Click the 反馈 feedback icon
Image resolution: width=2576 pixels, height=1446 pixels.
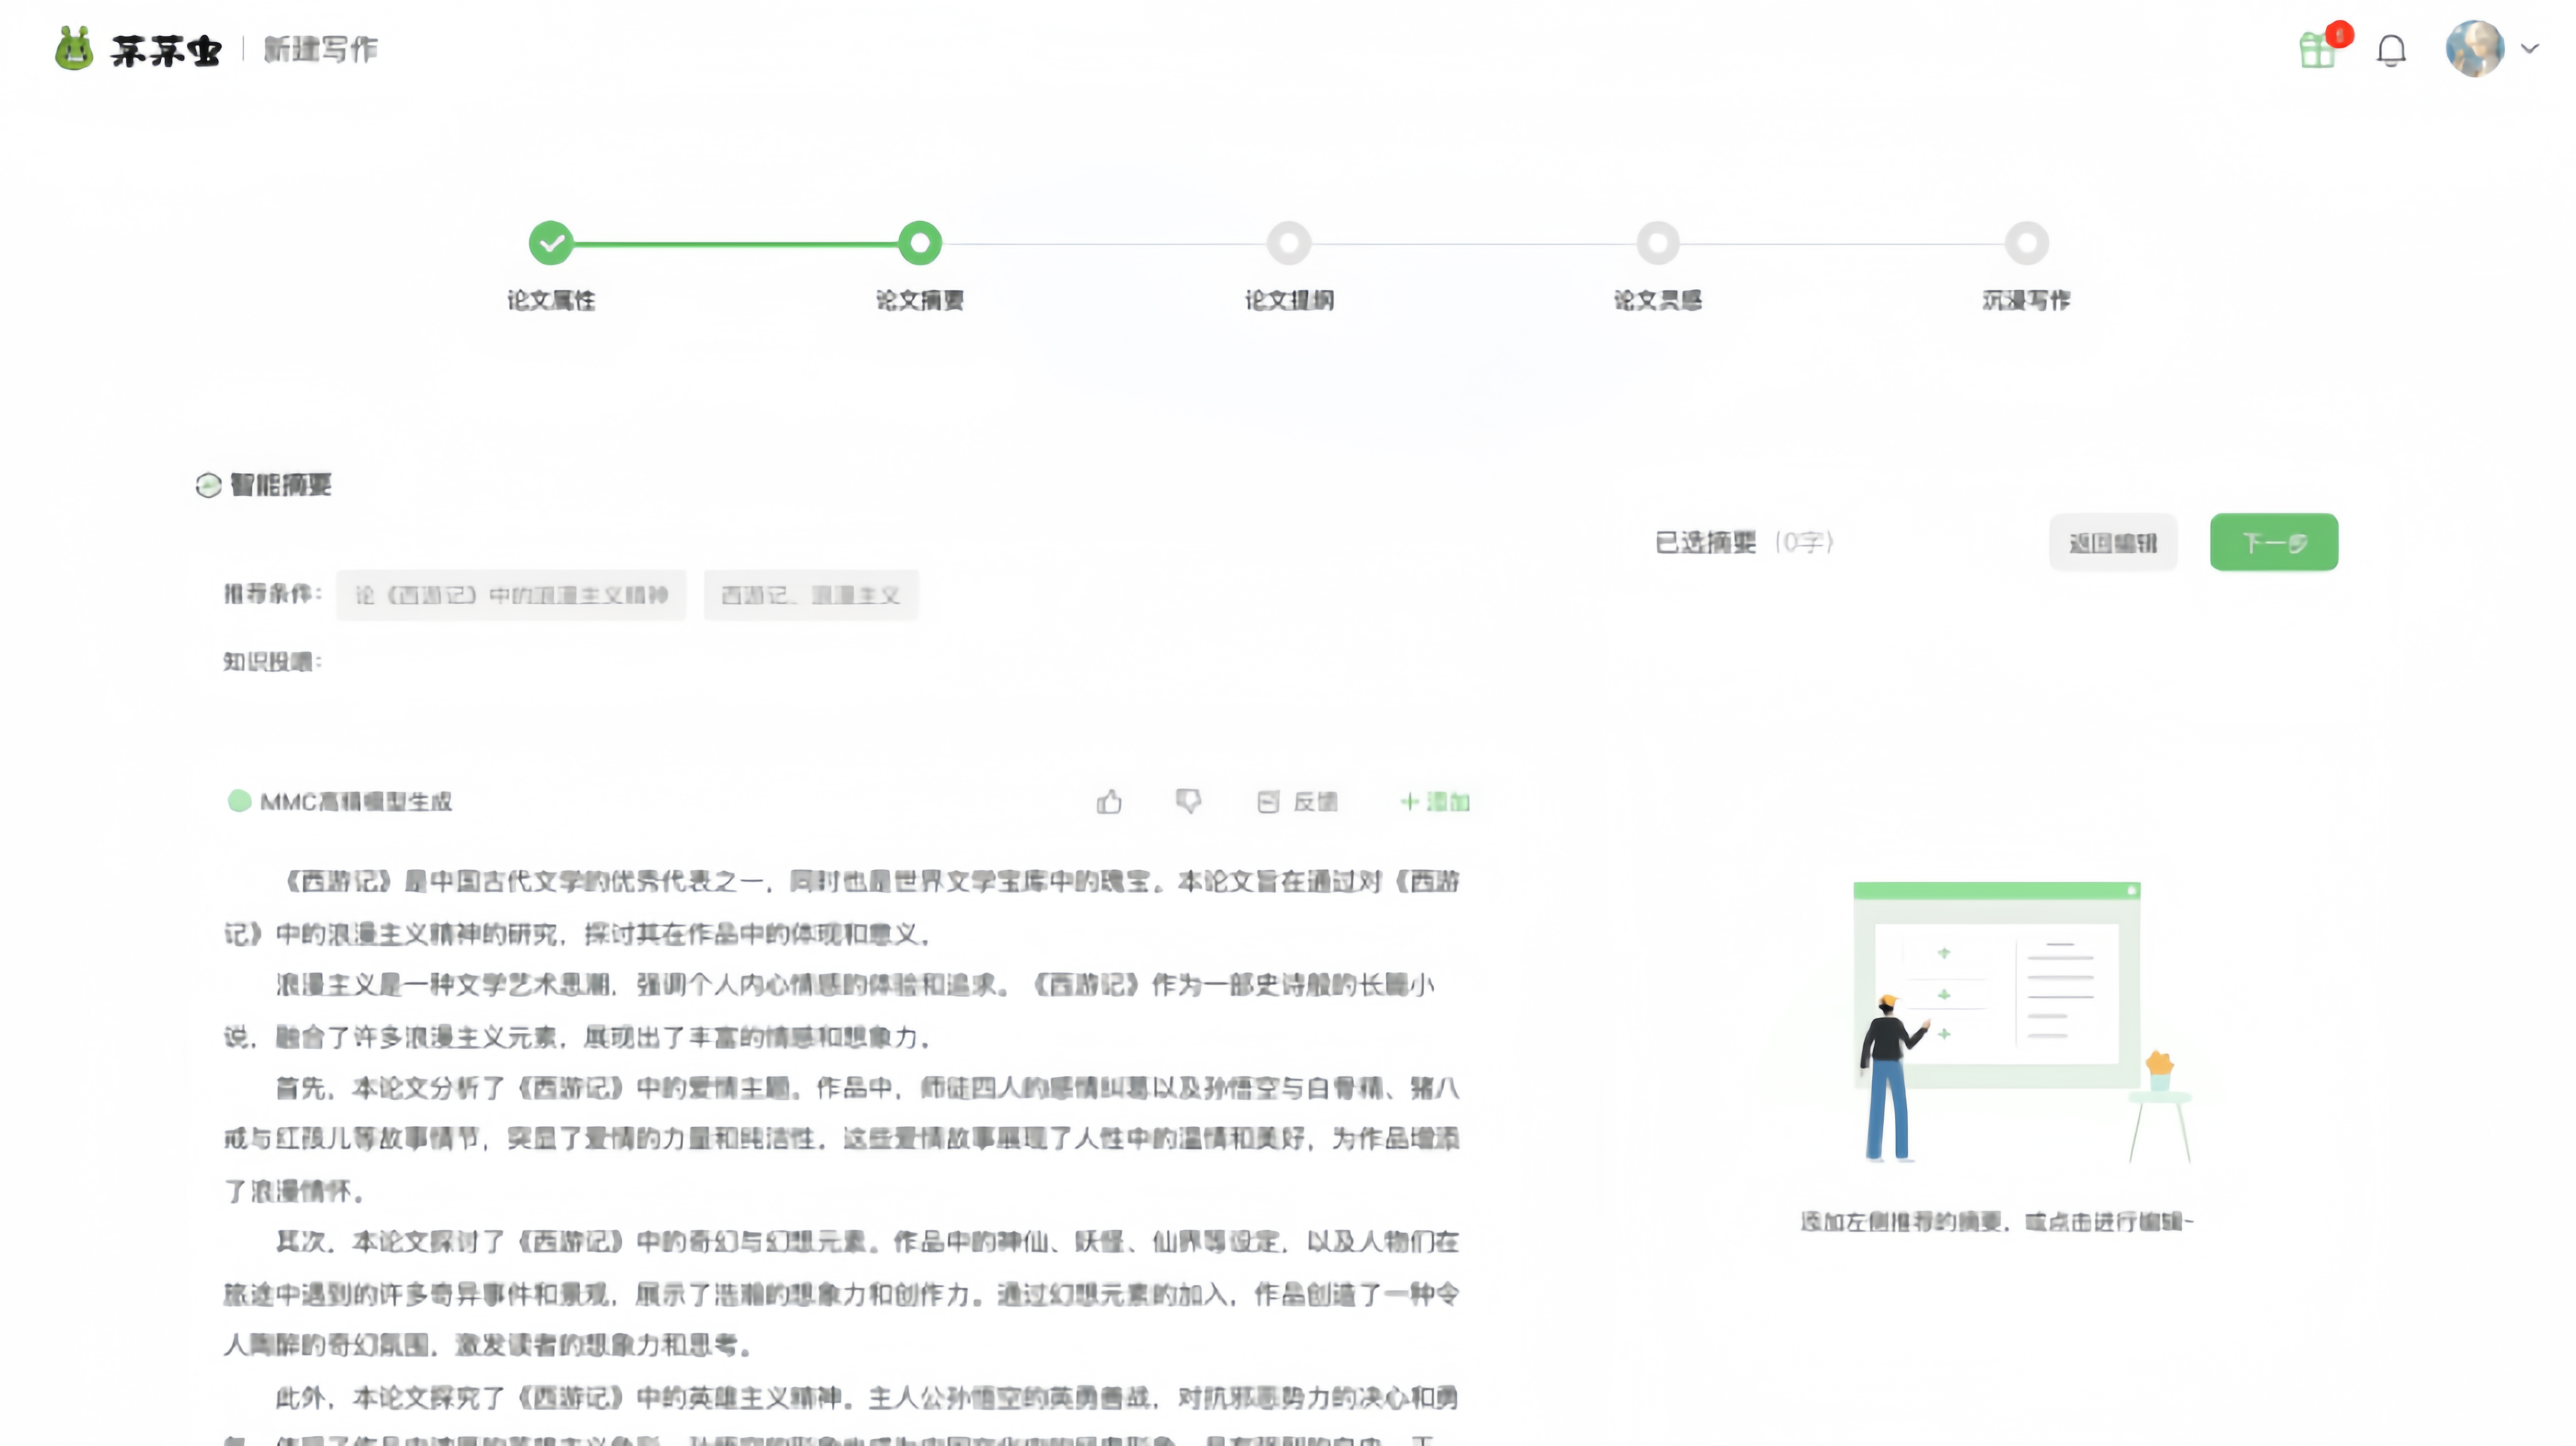pos(1268,802)
